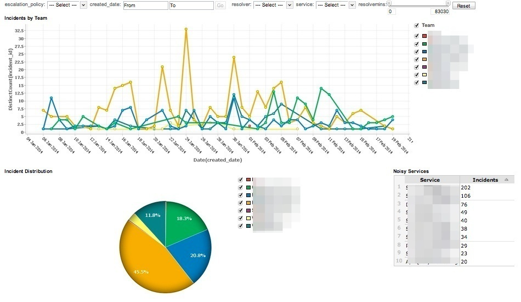The height and width of the screenshot is (302, 521).
Task: Uncheck the first checkbox in pie chart legend
Action: [241, 180]
